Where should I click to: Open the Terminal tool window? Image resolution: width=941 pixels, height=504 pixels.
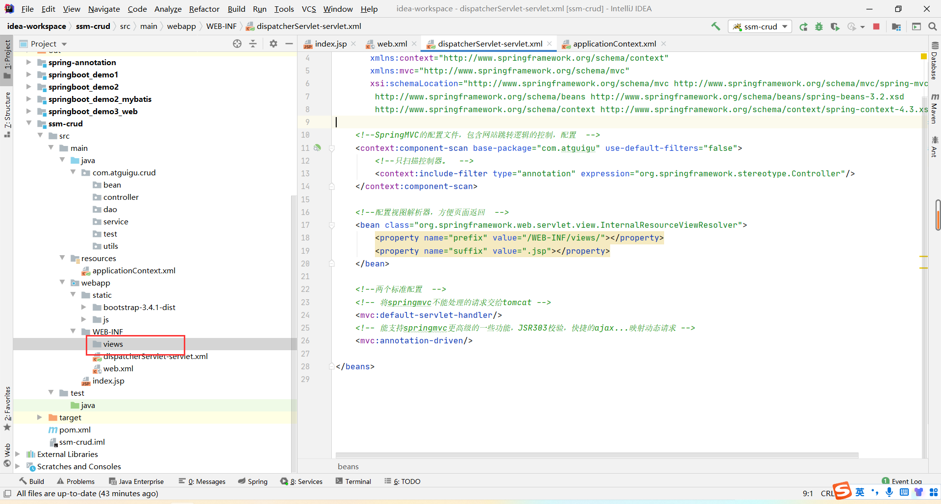click(353, 481)
